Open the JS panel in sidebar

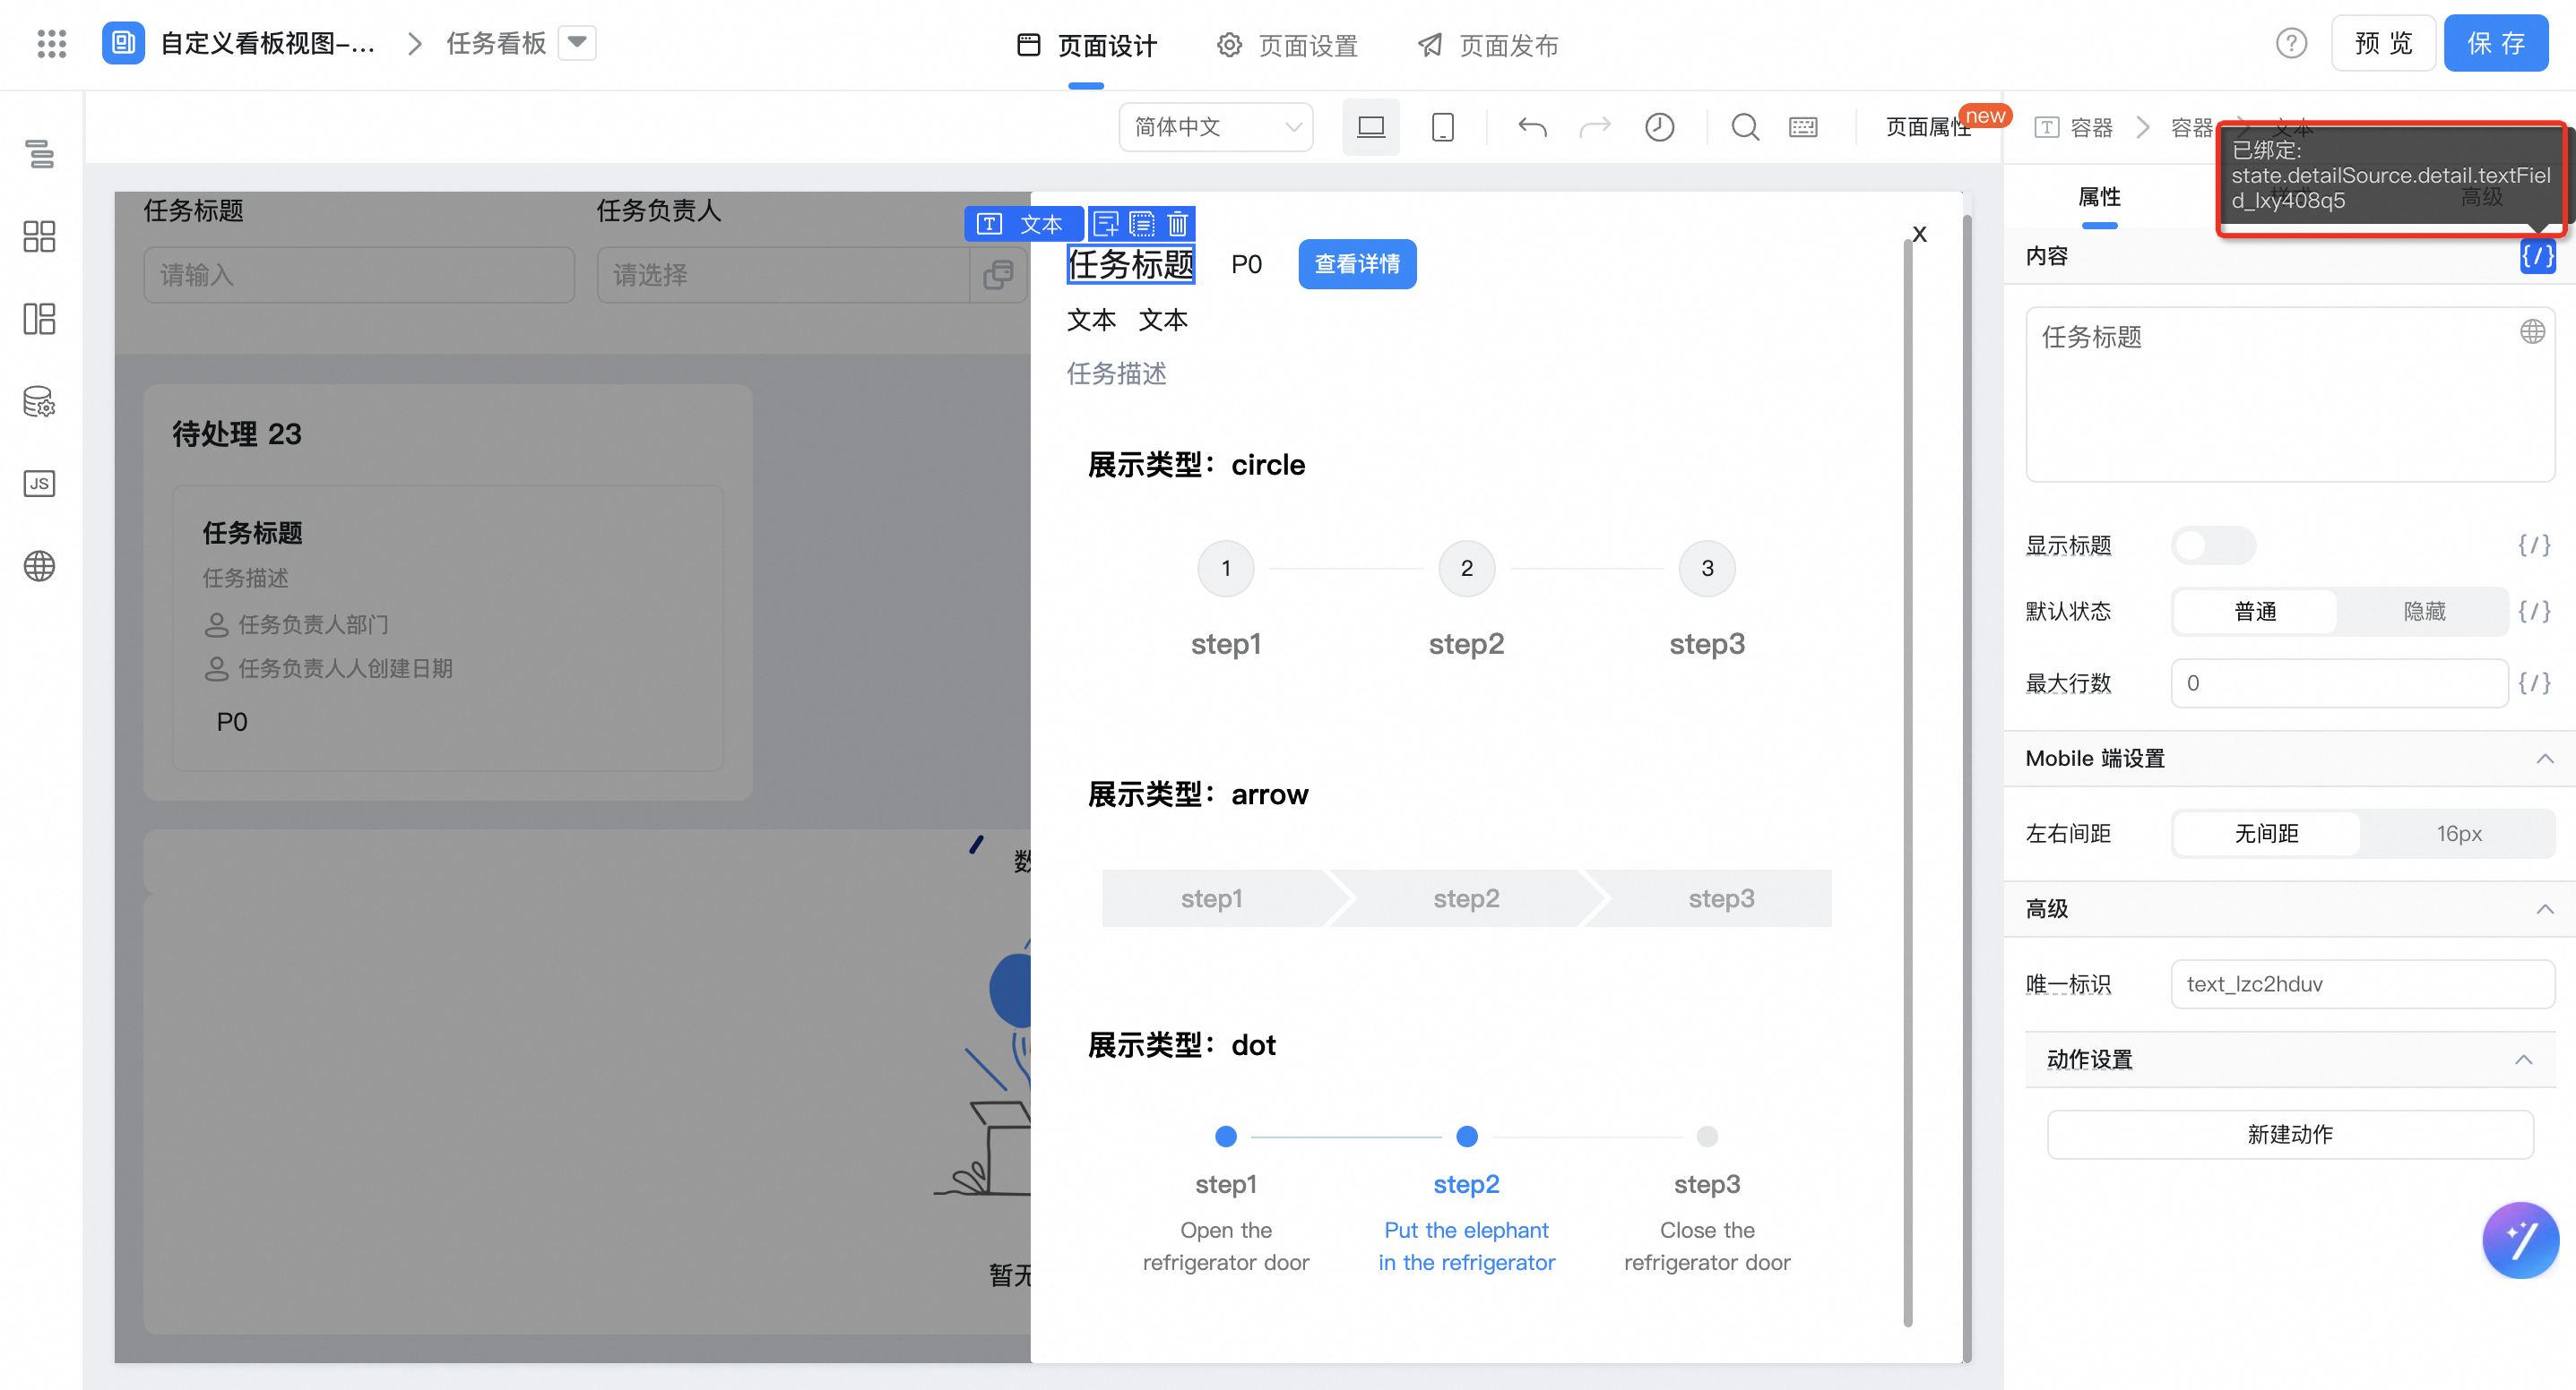pos(39,484)
